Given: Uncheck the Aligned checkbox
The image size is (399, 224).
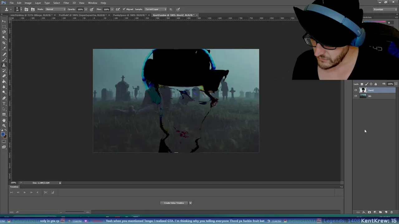Looking at the screenshot, I should (124, 9).
